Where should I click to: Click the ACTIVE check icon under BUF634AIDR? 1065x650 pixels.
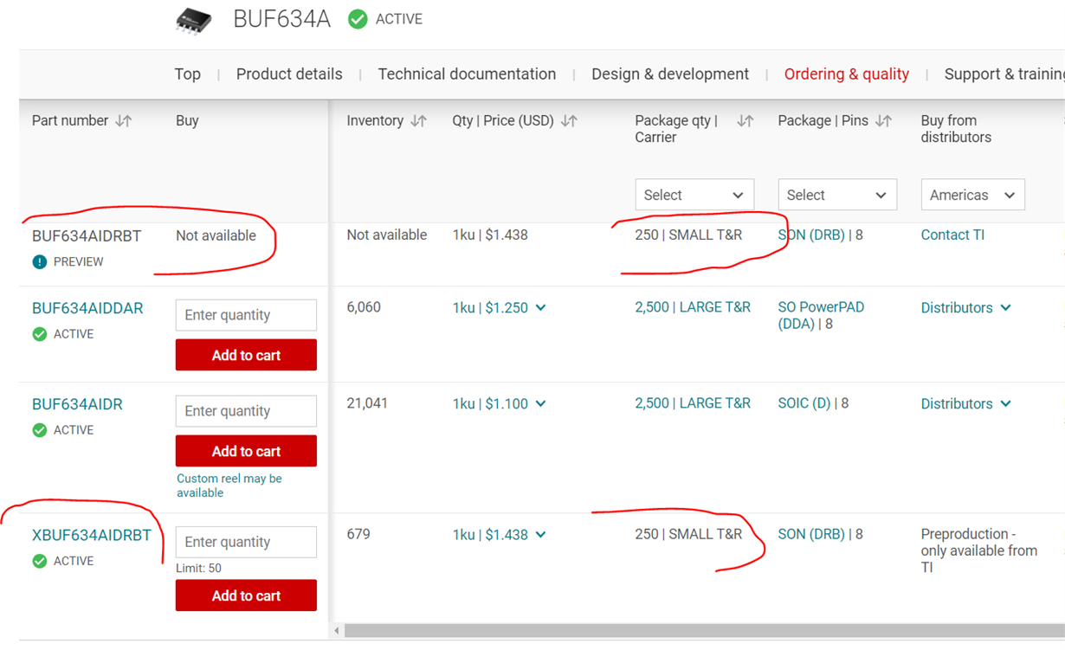[40, 430]
